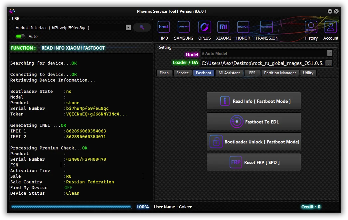Screen dimensions: 348x220
Task: Choose the Xiaomi brand icon
Action: [223, 27]
